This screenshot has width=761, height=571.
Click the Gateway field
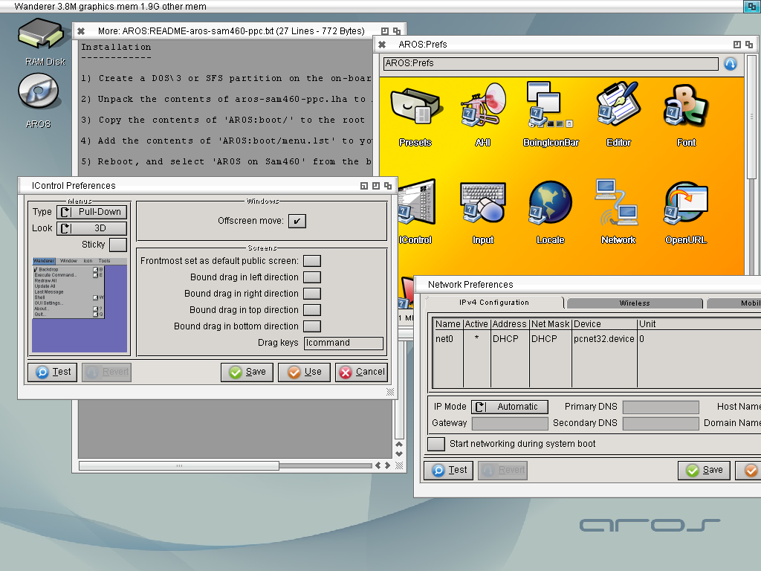(510, 423)
